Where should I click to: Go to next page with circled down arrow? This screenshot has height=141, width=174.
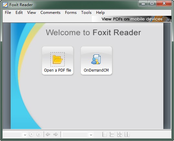pos(31,134)
